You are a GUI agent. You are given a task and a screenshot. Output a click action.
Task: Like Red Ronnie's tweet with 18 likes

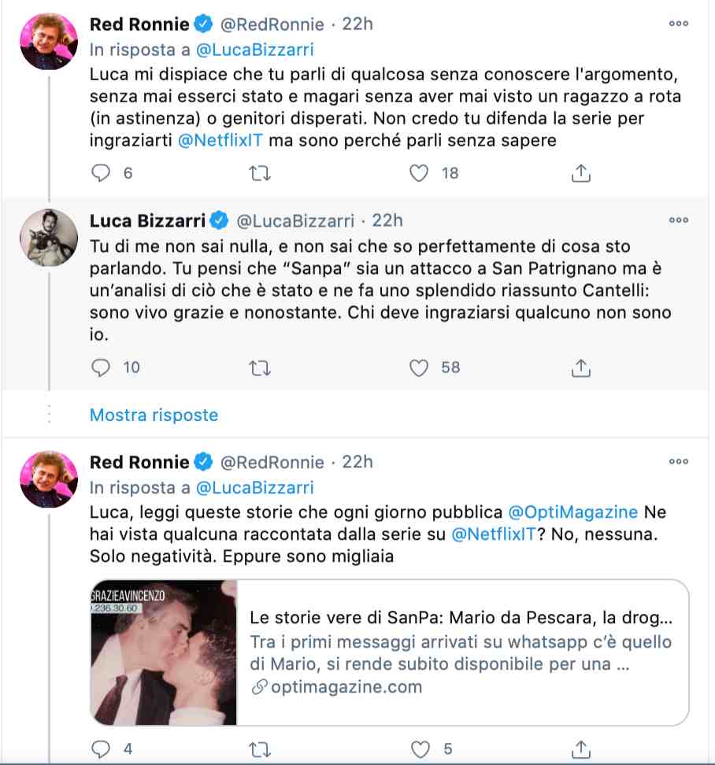(x=420, y=173)
